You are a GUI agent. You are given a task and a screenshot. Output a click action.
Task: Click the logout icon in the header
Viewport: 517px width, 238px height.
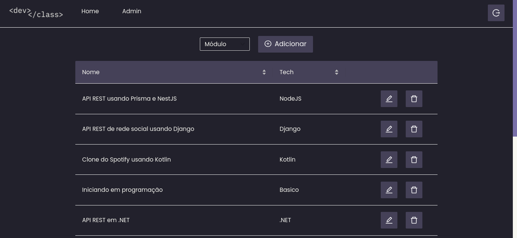pos(496,13)
